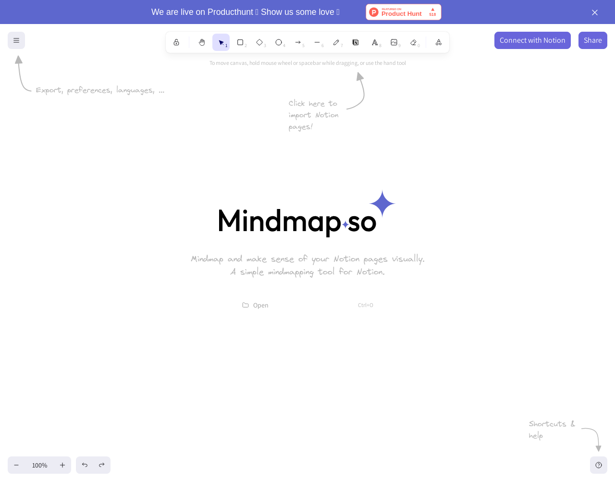This screenshot has width=615, height=492.
Task: Open the Product Hunt featured badge
Action: (x=404, y=12)
